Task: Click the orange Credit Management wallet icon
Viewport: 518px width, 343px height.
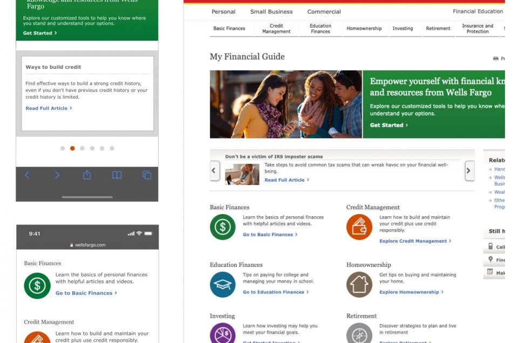Action: click(359, 227)
